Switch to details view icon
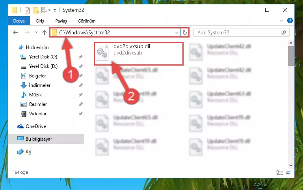 pos(280,173)
